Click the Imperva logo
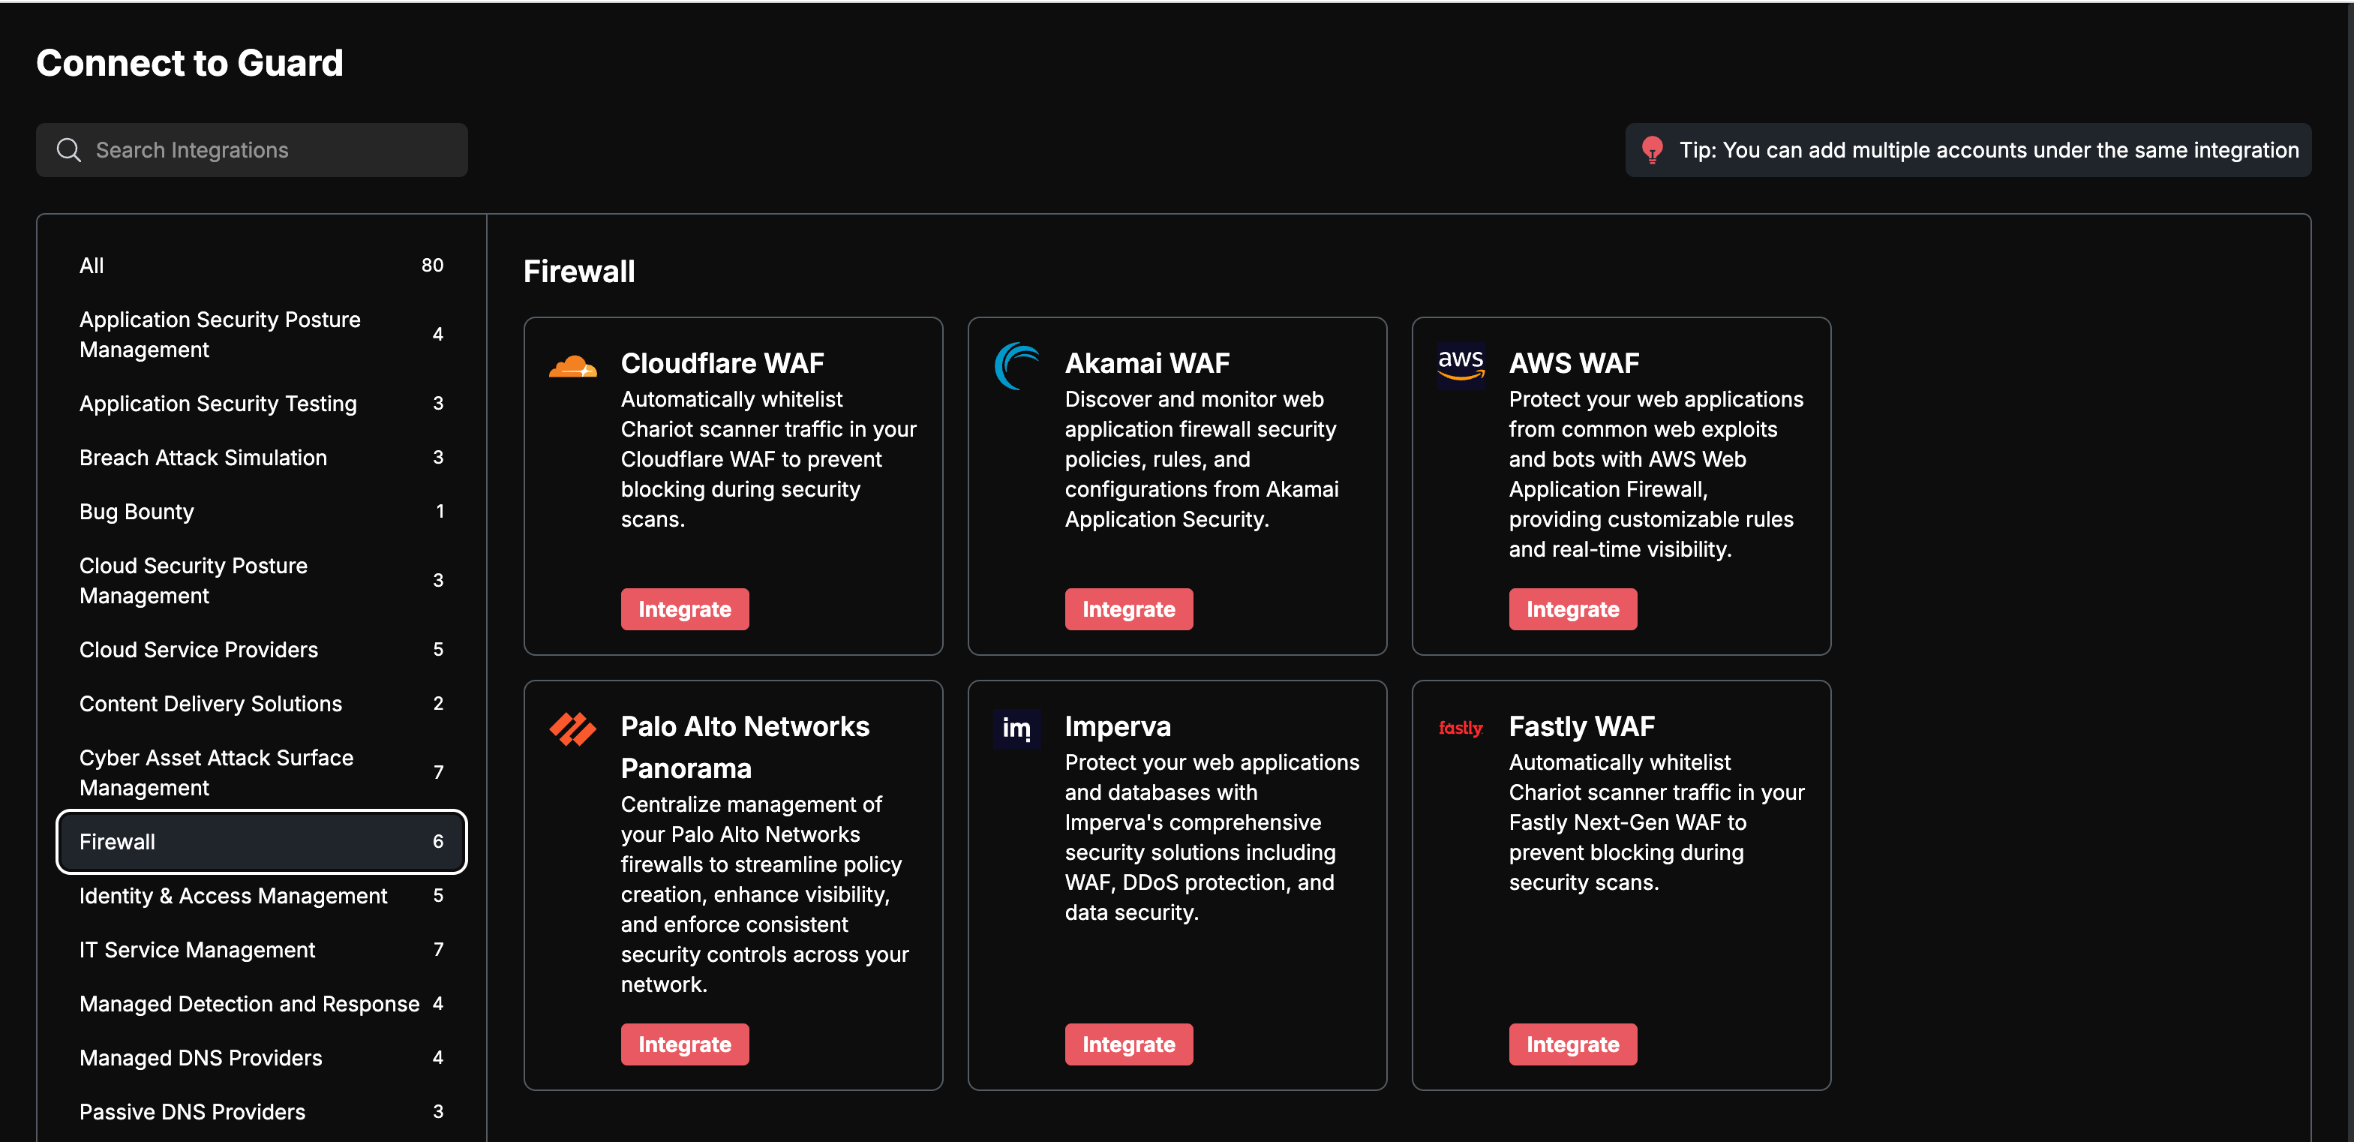Image resolution: width=2354 pixels, height=1142 pixels. click(1016, 729)
